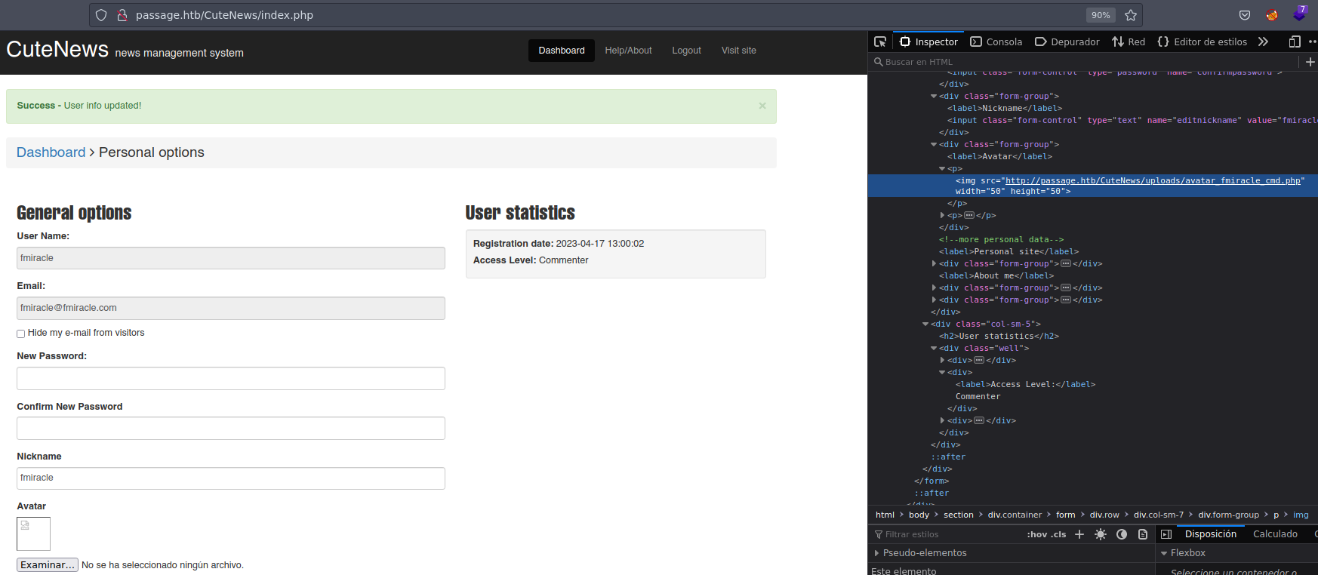
Task: Switch to the Disposición sidebar tab
Action: coord(1211,534)
